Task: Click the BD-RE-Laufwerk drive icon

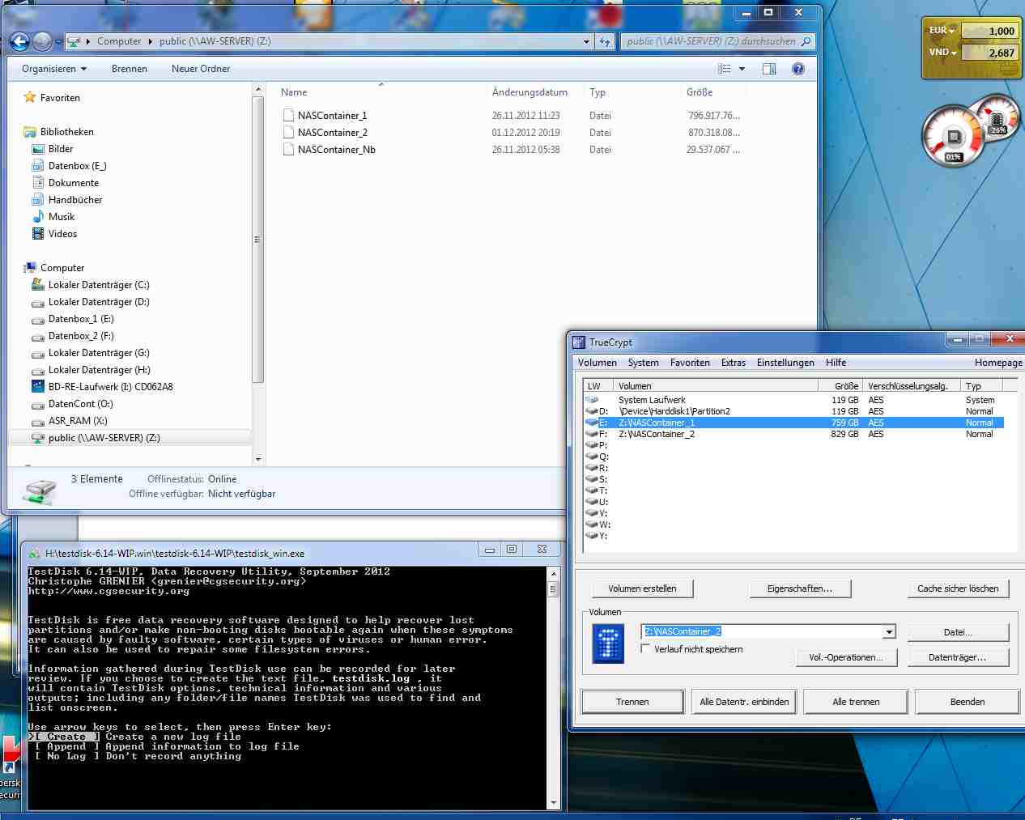Action: click(x=37, y=386)
